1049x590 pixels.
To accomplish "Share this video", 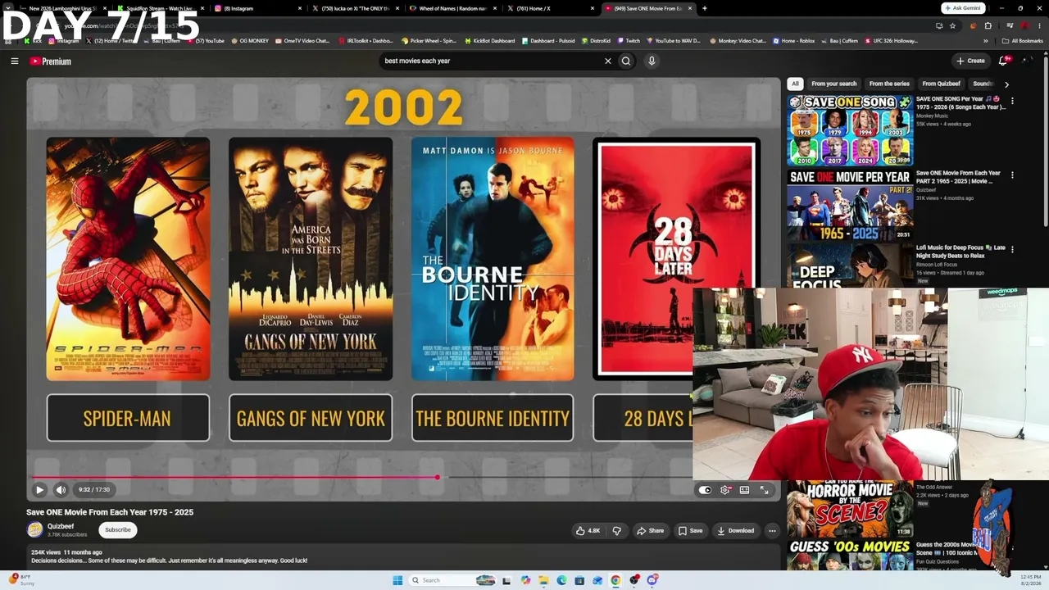I will tap(651, 530).
